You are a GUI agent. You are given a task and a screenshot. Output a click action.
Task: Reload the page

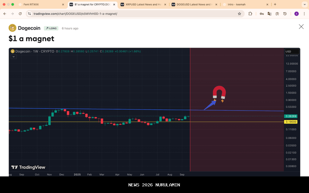pos(20,14)
